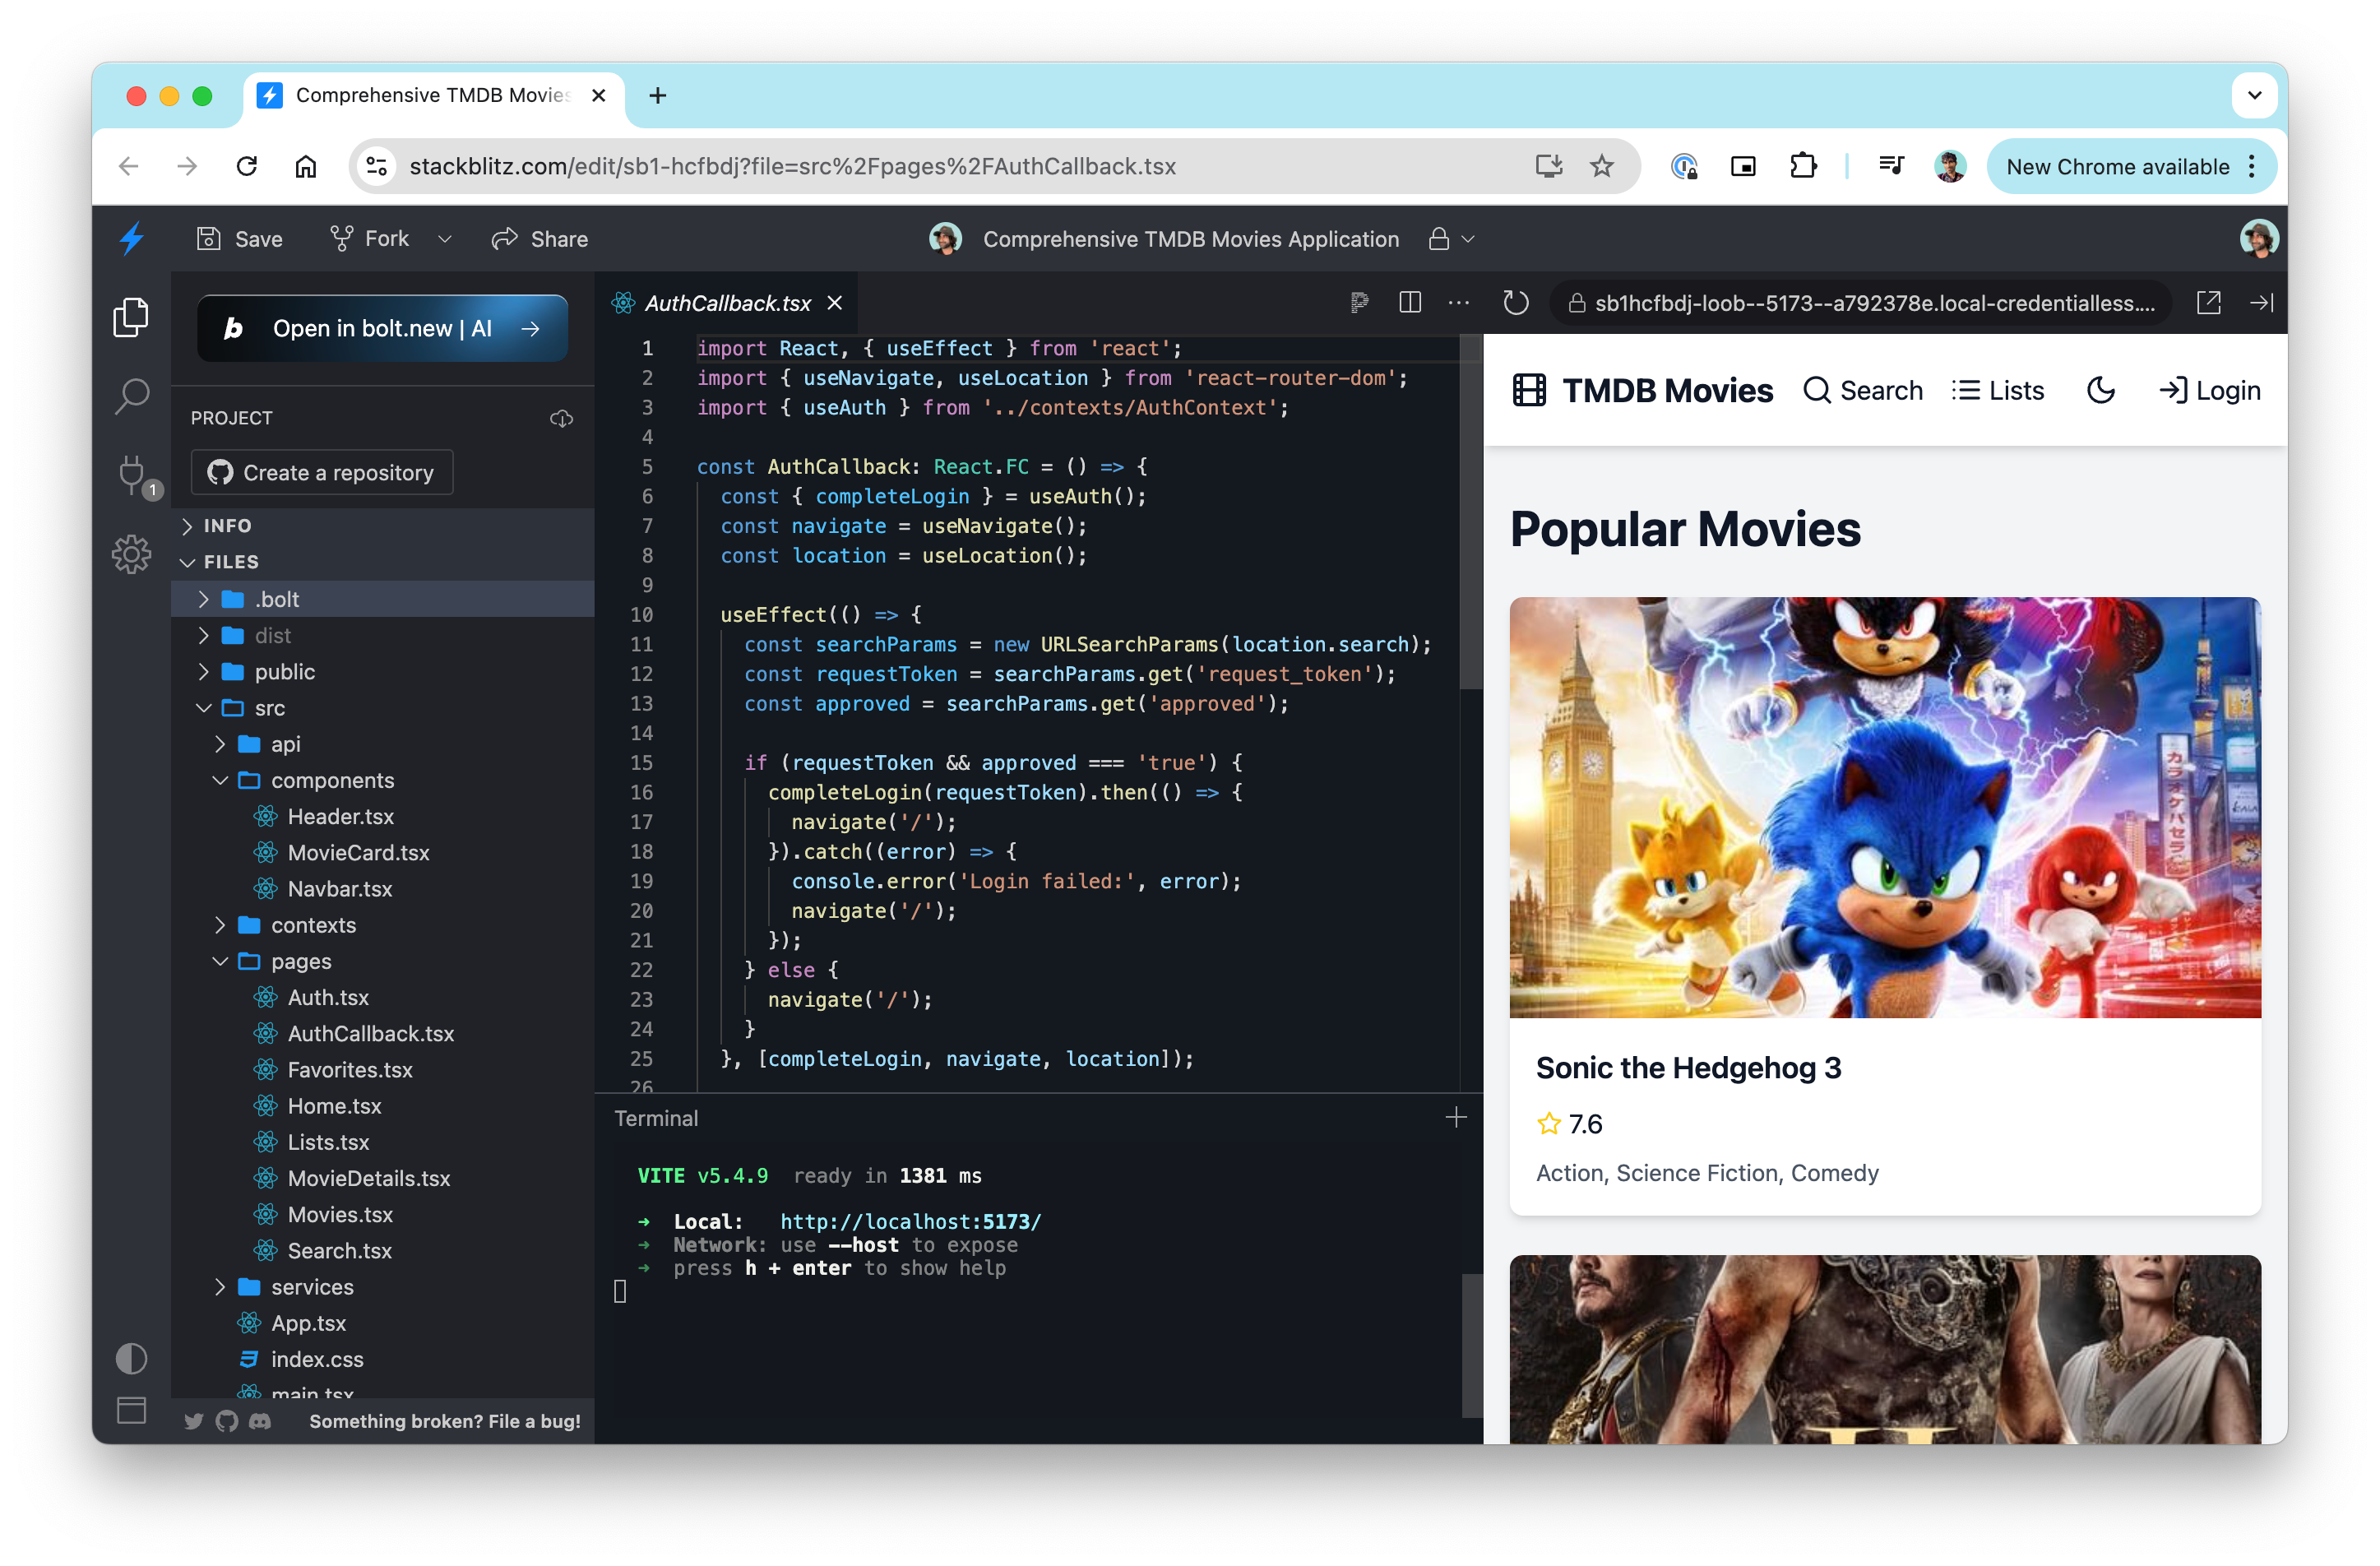Open the Fork dropdown arrow
This screenshot has width=2380, height=1566.
(x=446, y=238)
